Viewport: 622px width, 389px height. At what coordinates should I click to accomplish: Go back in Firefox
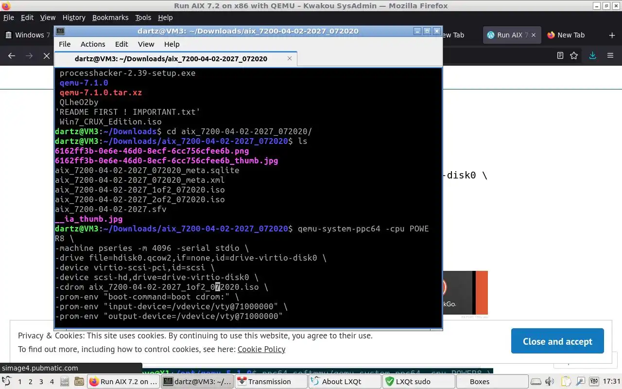pyautogui.click(x=12, y=56)
